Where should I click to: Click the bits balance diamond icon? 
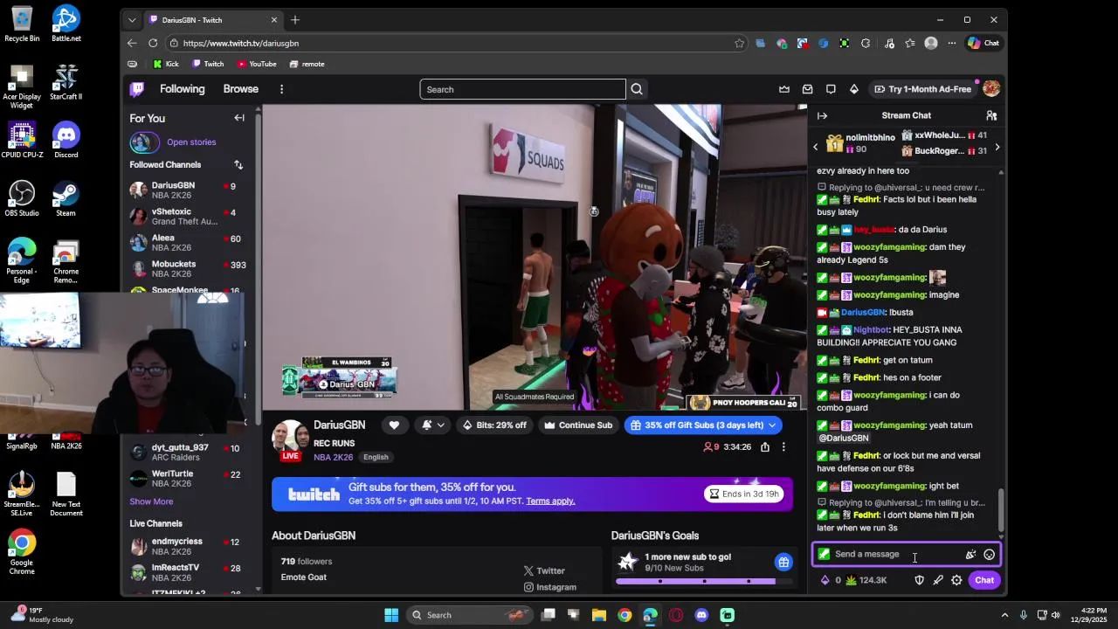click(x=825, y=580)
